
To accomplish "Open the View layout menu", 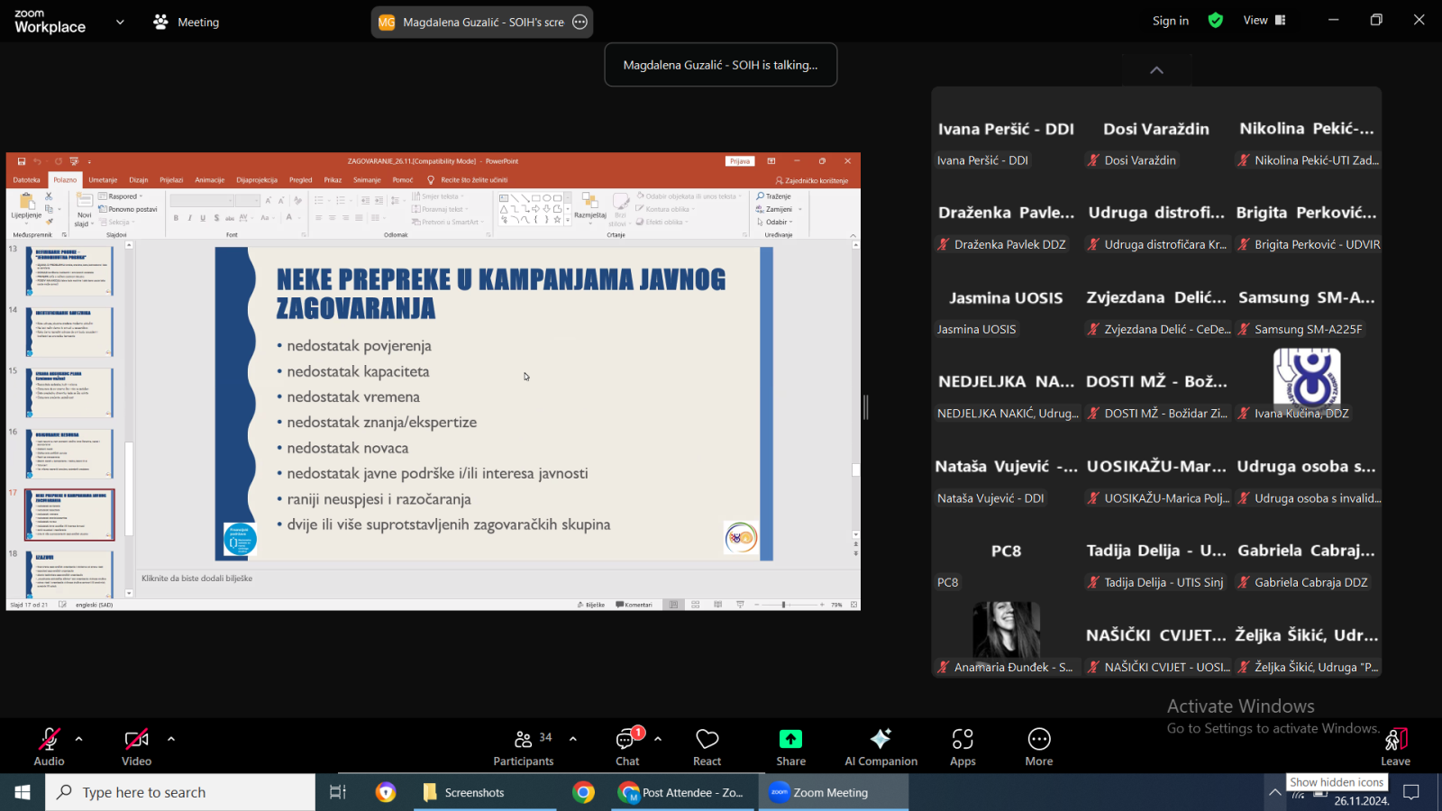I will coord(1264,20).
